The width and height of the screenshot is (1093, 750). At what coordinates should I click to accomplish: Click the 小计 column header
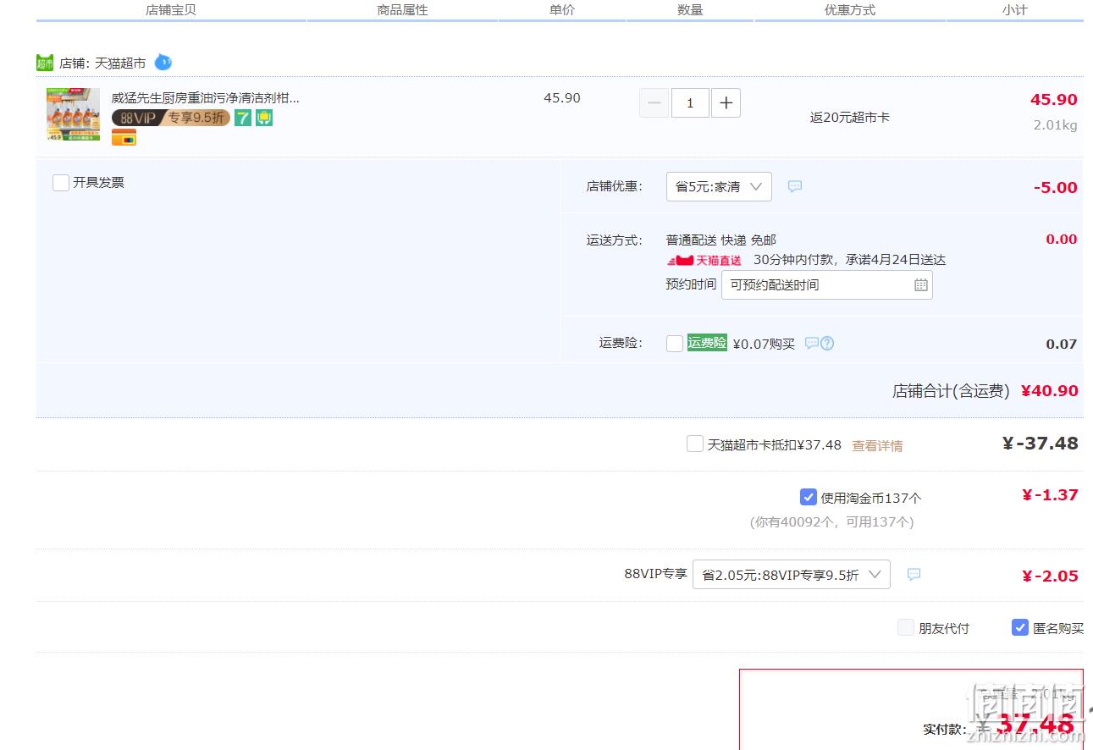1014,10
